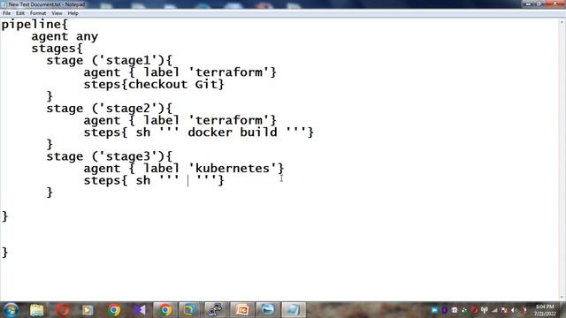Close the Notepad window
The width and height of the screenshot is (566, 318).
pos(555,4)
